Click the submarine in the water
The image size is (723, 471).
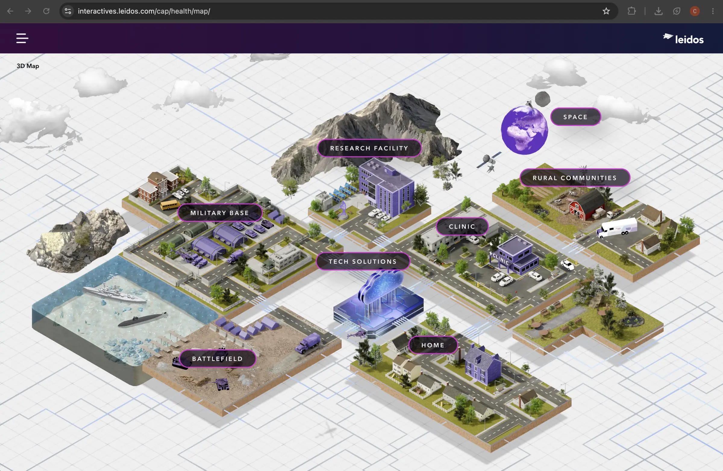142,320
